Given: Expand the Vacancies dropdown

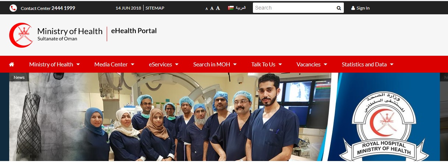Looking at the screenshot, I should pyautogui.click(x=312, y=65).
